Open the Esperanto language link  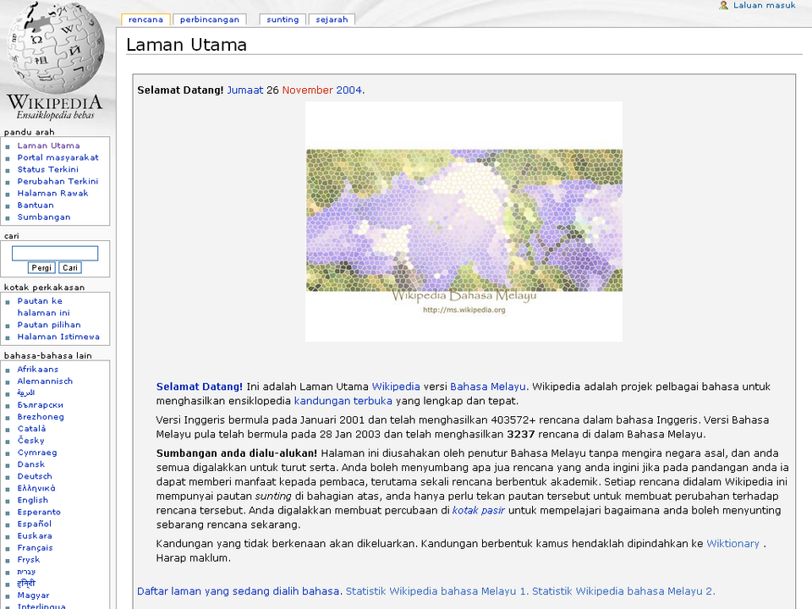click(x=39, y=513)
